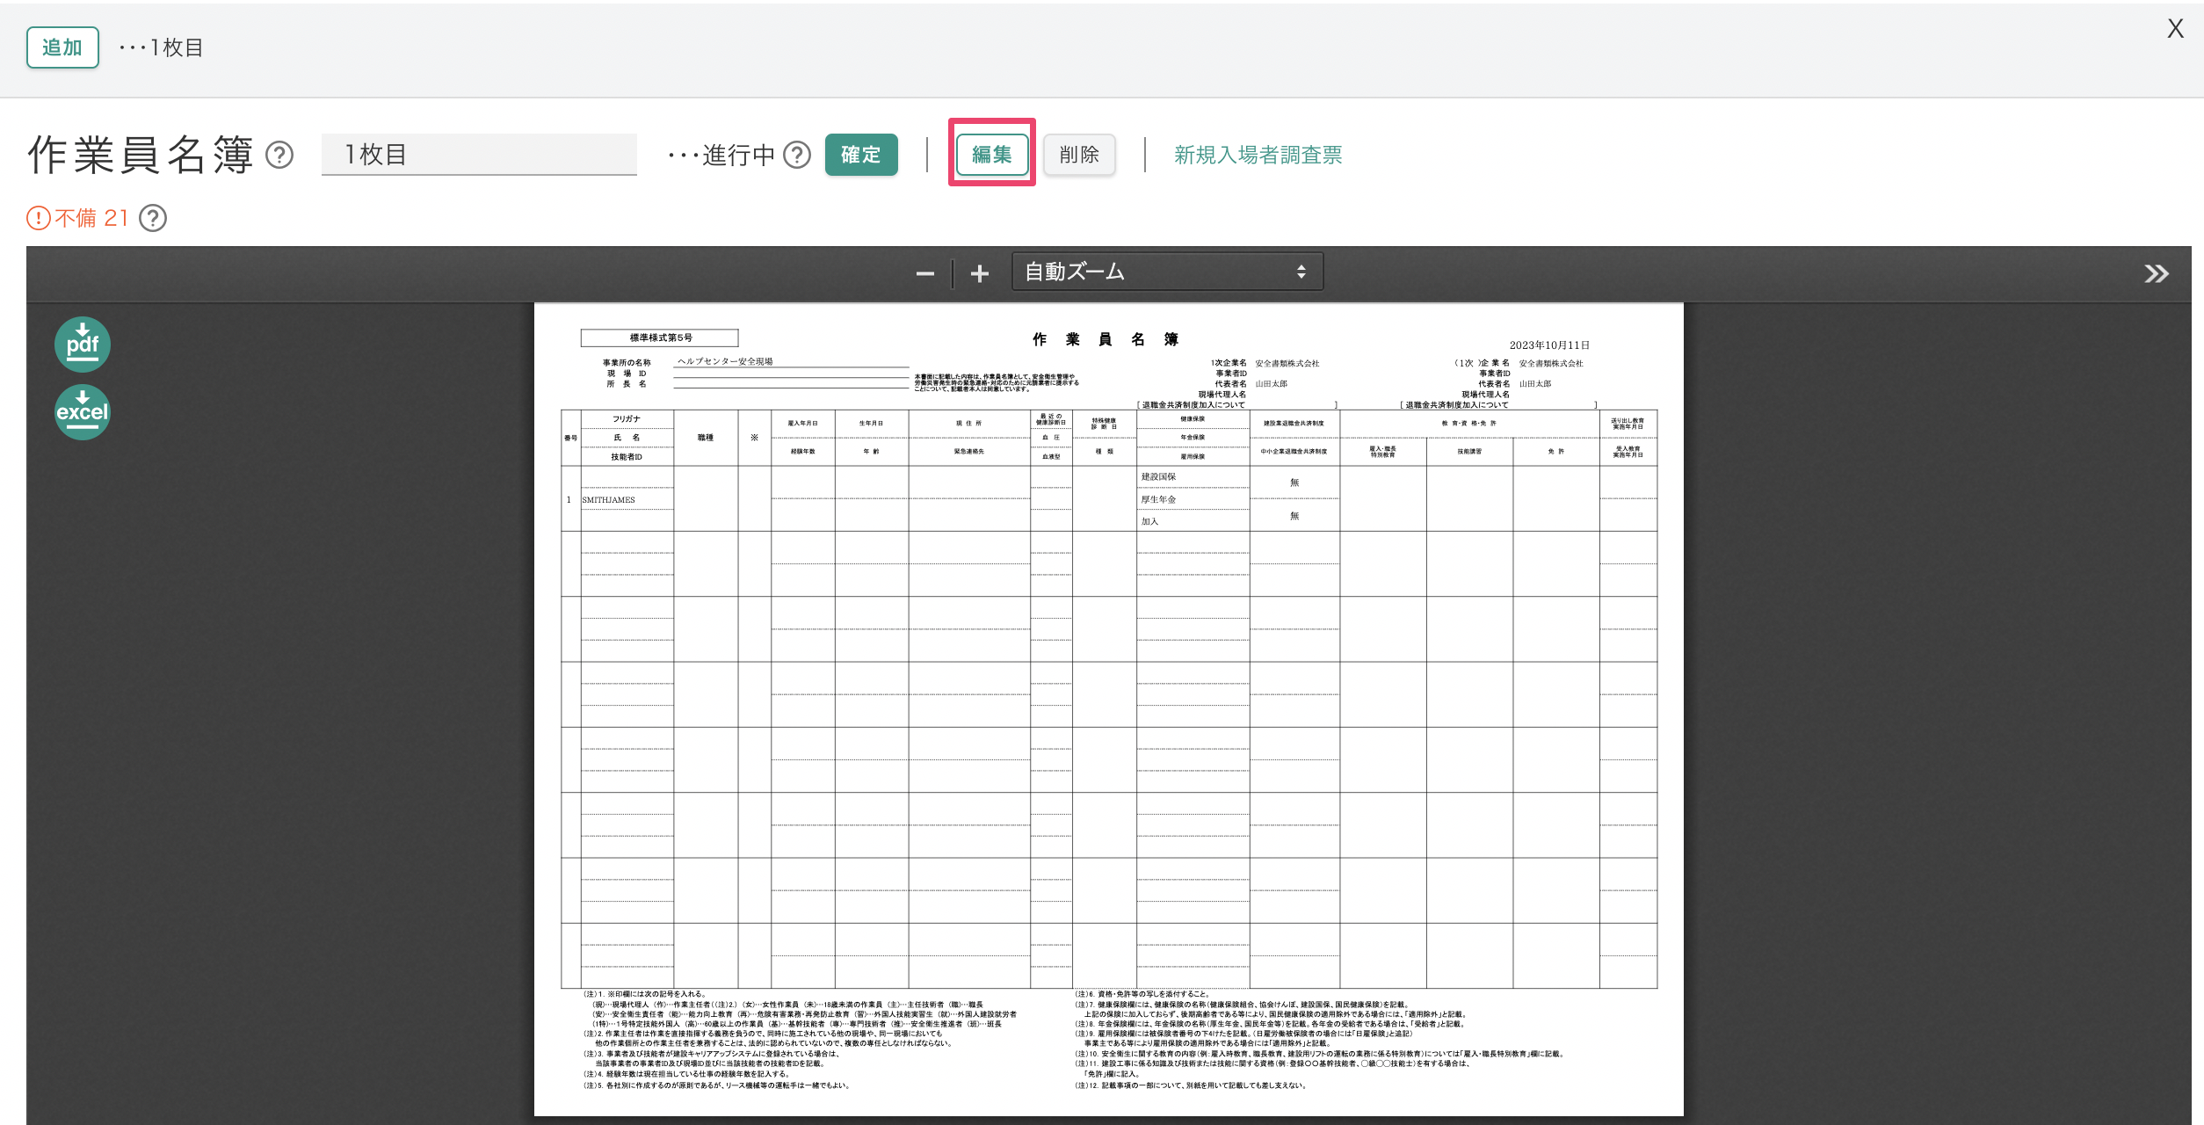Zoom in on the document

tap(978, 272)
